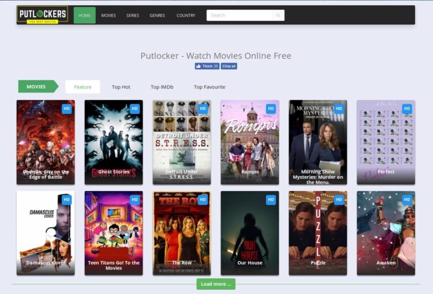The width and height of the screenshot is (433, 294).
Task: Click the HD badge on Perfect poster
Action: click(x=407, y=109)
